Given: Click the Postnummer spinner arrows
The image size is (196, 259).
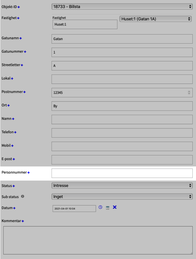Looking at the screenshot, I should (189, 93).
